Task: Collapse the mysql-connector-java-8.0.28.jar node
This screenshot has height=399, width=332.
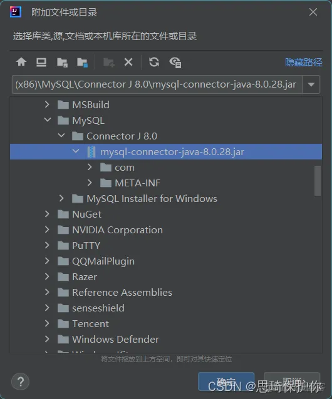Action: click(x=76, y=151)
